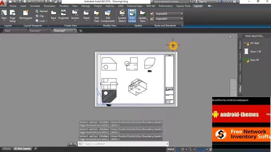Toggle polar tracking in status bar

tap(183, 149)
